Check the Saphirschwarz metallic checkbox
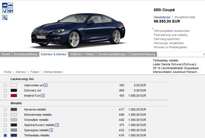 (x=5, y=125)
